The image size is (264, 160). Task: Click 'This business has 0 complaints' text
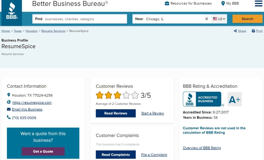pyautogui.click(x=117, y=144)
